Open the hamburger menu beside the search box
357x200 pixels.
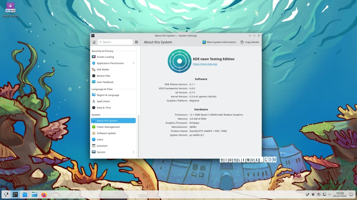tap(136, 42)
